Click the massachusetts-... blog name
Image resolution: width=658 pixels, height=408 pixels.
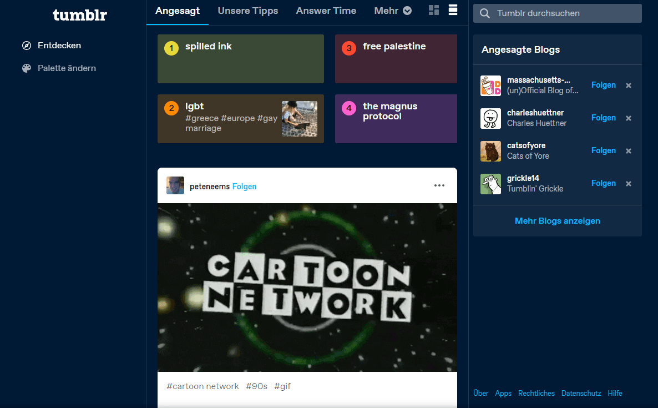[x=538, y=80]
